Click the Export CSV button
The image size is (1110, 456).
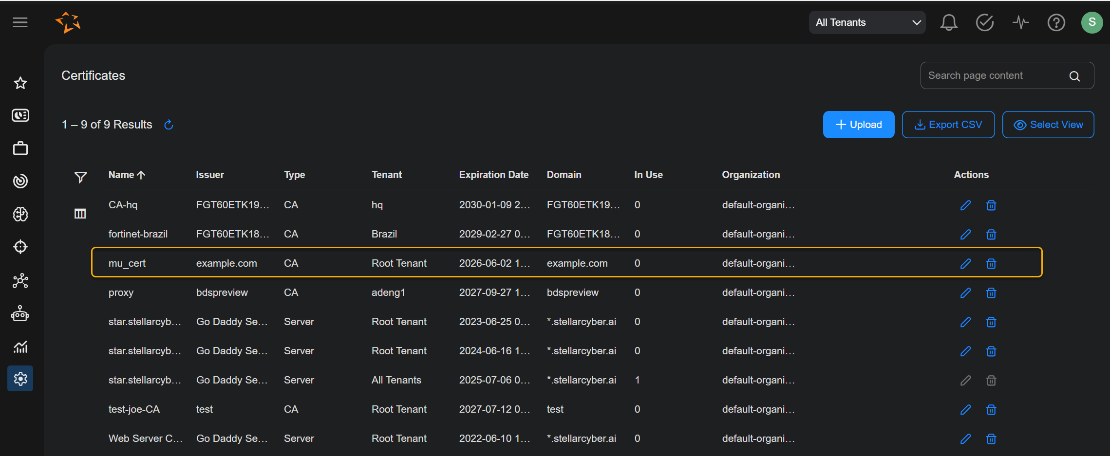[948, 125]
